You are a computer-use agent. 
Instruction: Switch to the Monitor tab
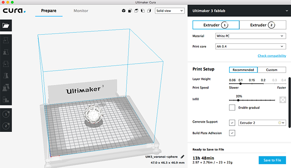pos(81,11)
